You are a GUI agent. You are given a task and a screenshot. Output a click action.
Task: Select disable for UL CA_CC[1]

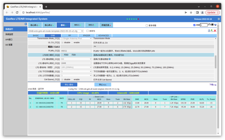62,42
